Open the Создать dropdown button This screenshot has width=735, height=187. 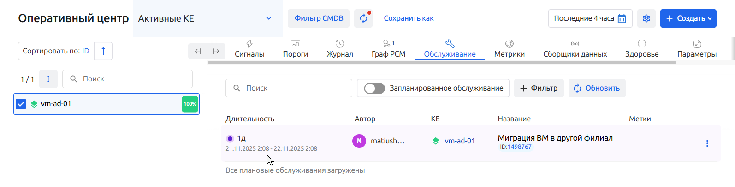(x=688, y=18)
